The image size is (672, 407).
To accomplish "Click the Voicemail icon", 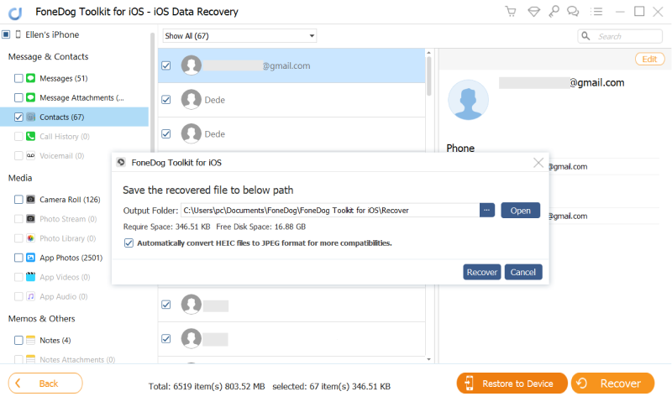I will point(30,155).
